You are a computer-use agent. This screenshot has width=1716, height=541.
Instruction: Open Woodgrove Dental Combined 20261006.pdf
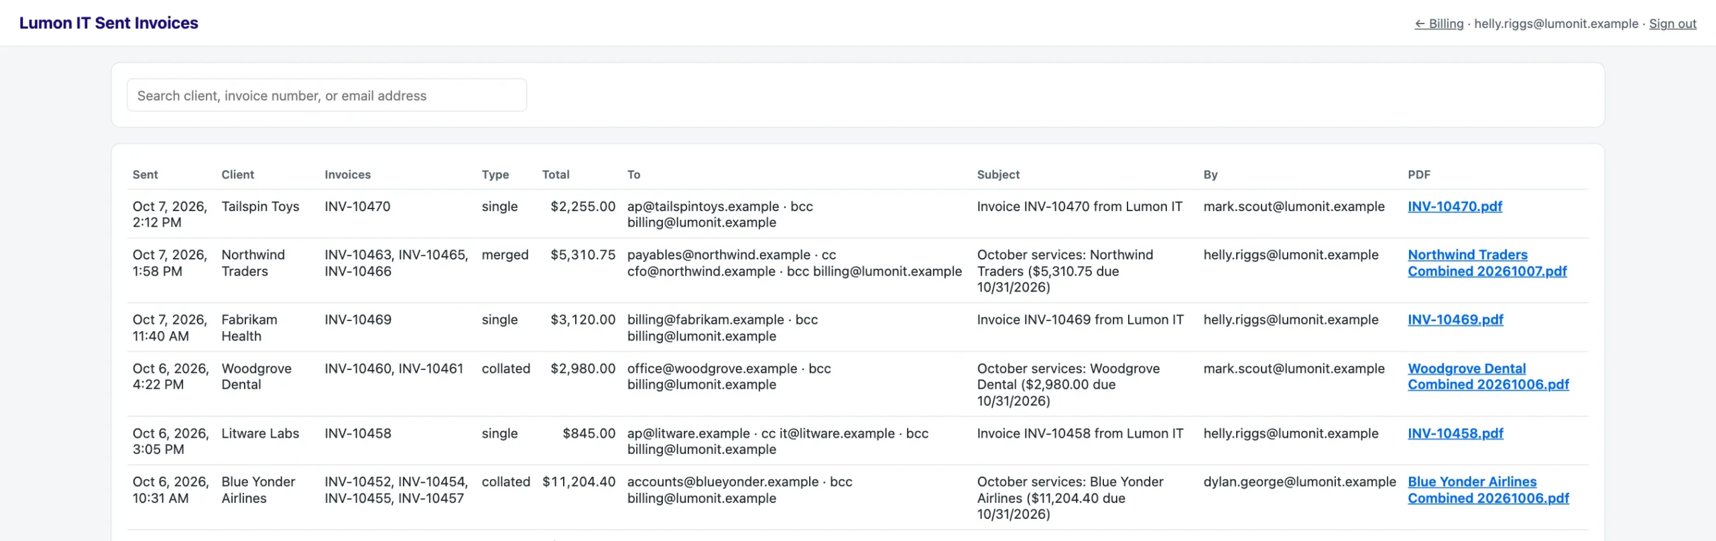point(1488,376)
